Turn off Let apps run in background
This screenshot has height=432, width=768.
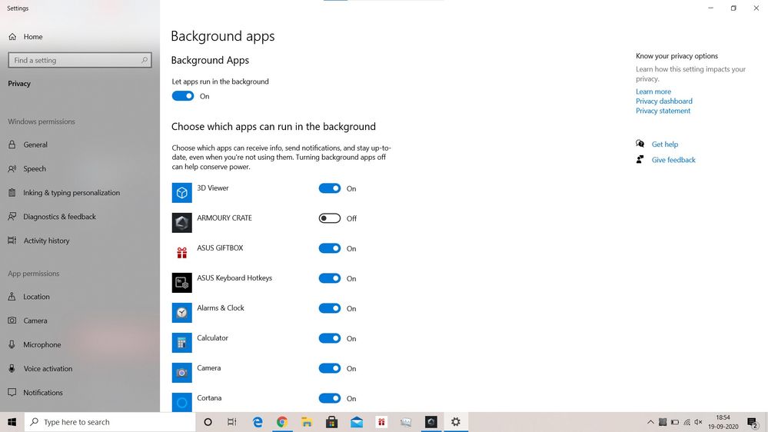coord(183,96)
